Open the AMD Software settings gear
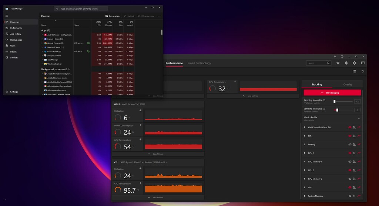Screen dimensions: 379x206 point(354,63)
